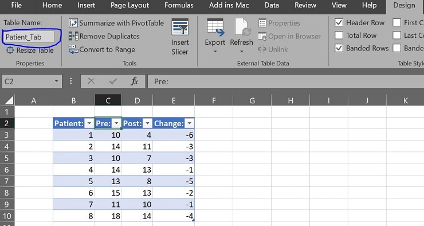424x226 pixels.
Task: Select row header 1
Action: click(x=7, y=112)
